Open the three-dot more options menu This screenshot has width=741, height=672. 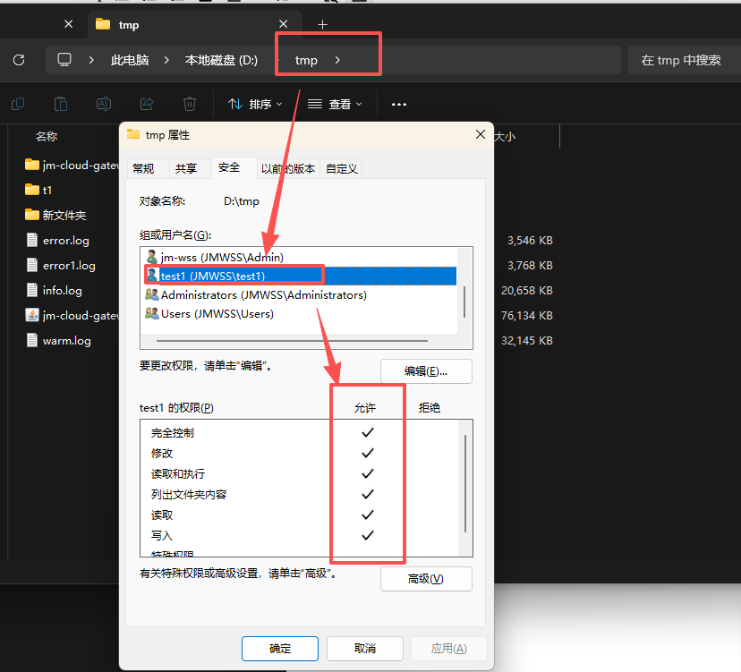pos(399,104)
